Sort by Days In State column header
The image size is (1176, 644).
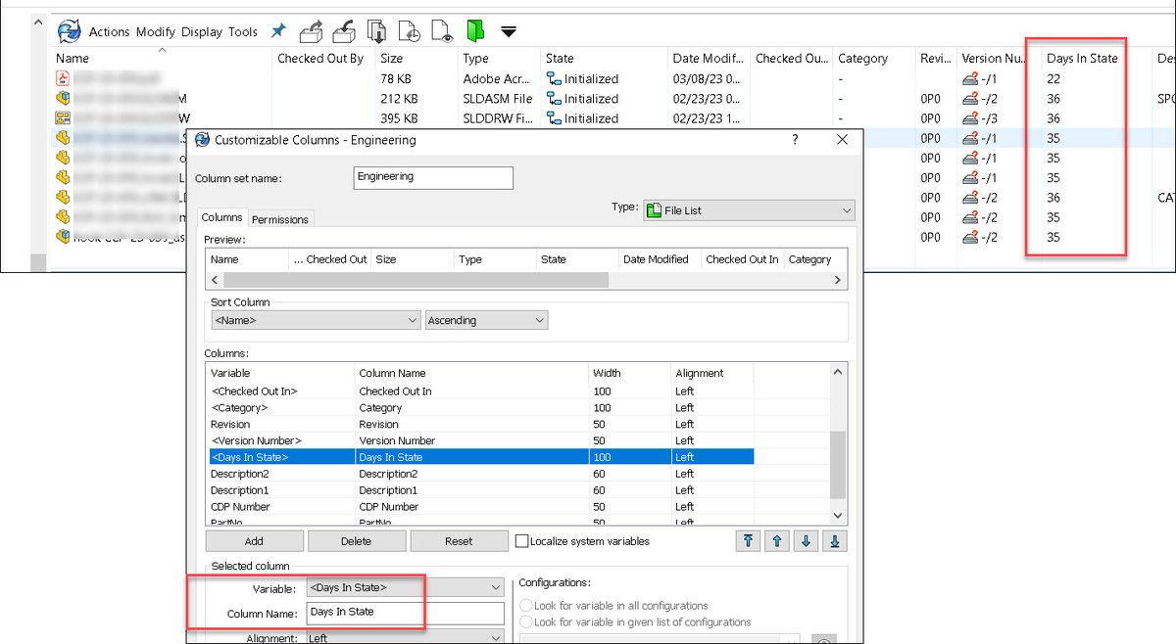(x=1082, y=58)
